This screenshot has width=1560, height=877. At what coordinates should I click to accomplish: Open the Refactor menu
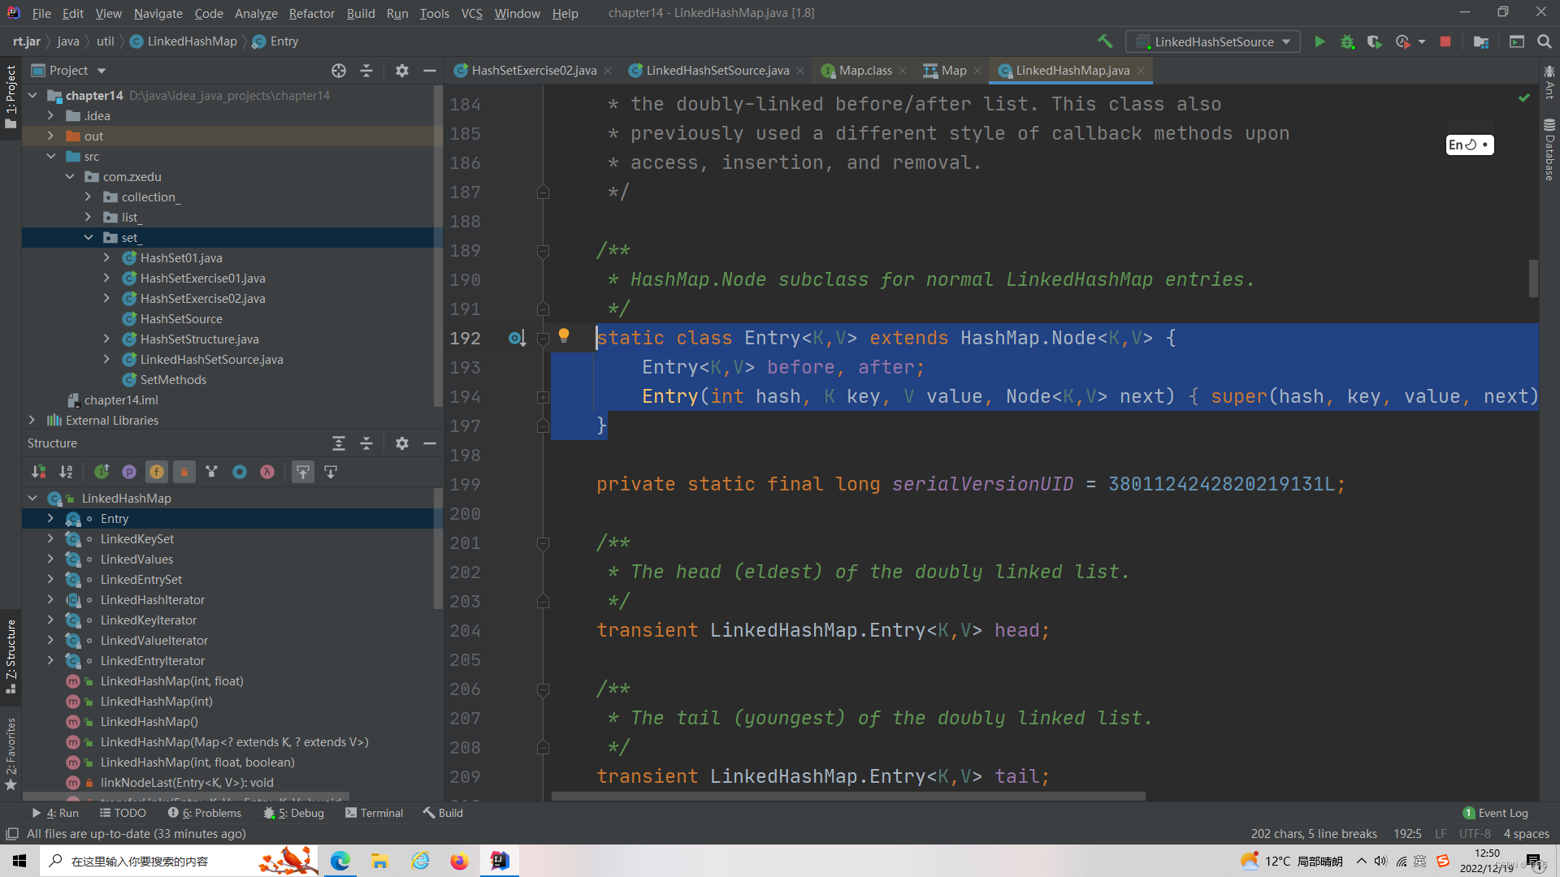(311, 13)
